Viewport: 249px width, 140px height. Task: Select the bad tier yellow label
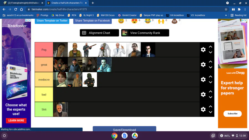tap(44, 94)
